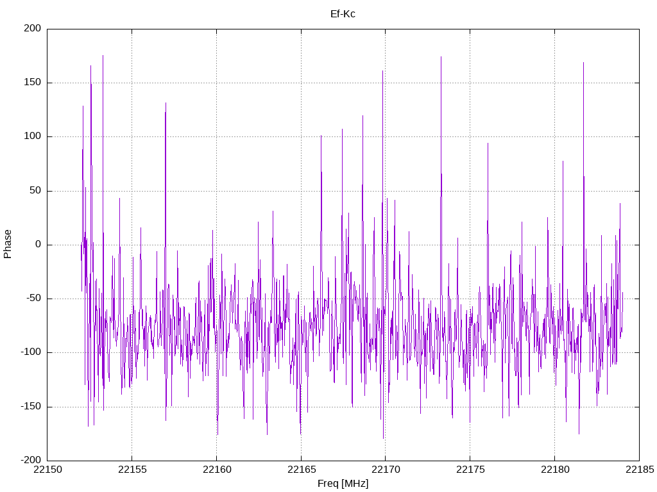This screenshot has width=657, height=492.
Task: Click x-axis tick label 22155
Action: point(132,470)
